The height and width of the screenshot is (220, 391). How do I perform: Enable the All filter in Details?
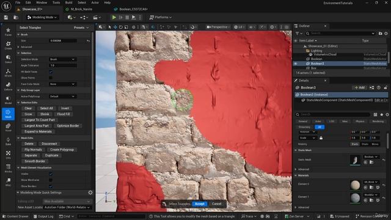coord(320,127)
